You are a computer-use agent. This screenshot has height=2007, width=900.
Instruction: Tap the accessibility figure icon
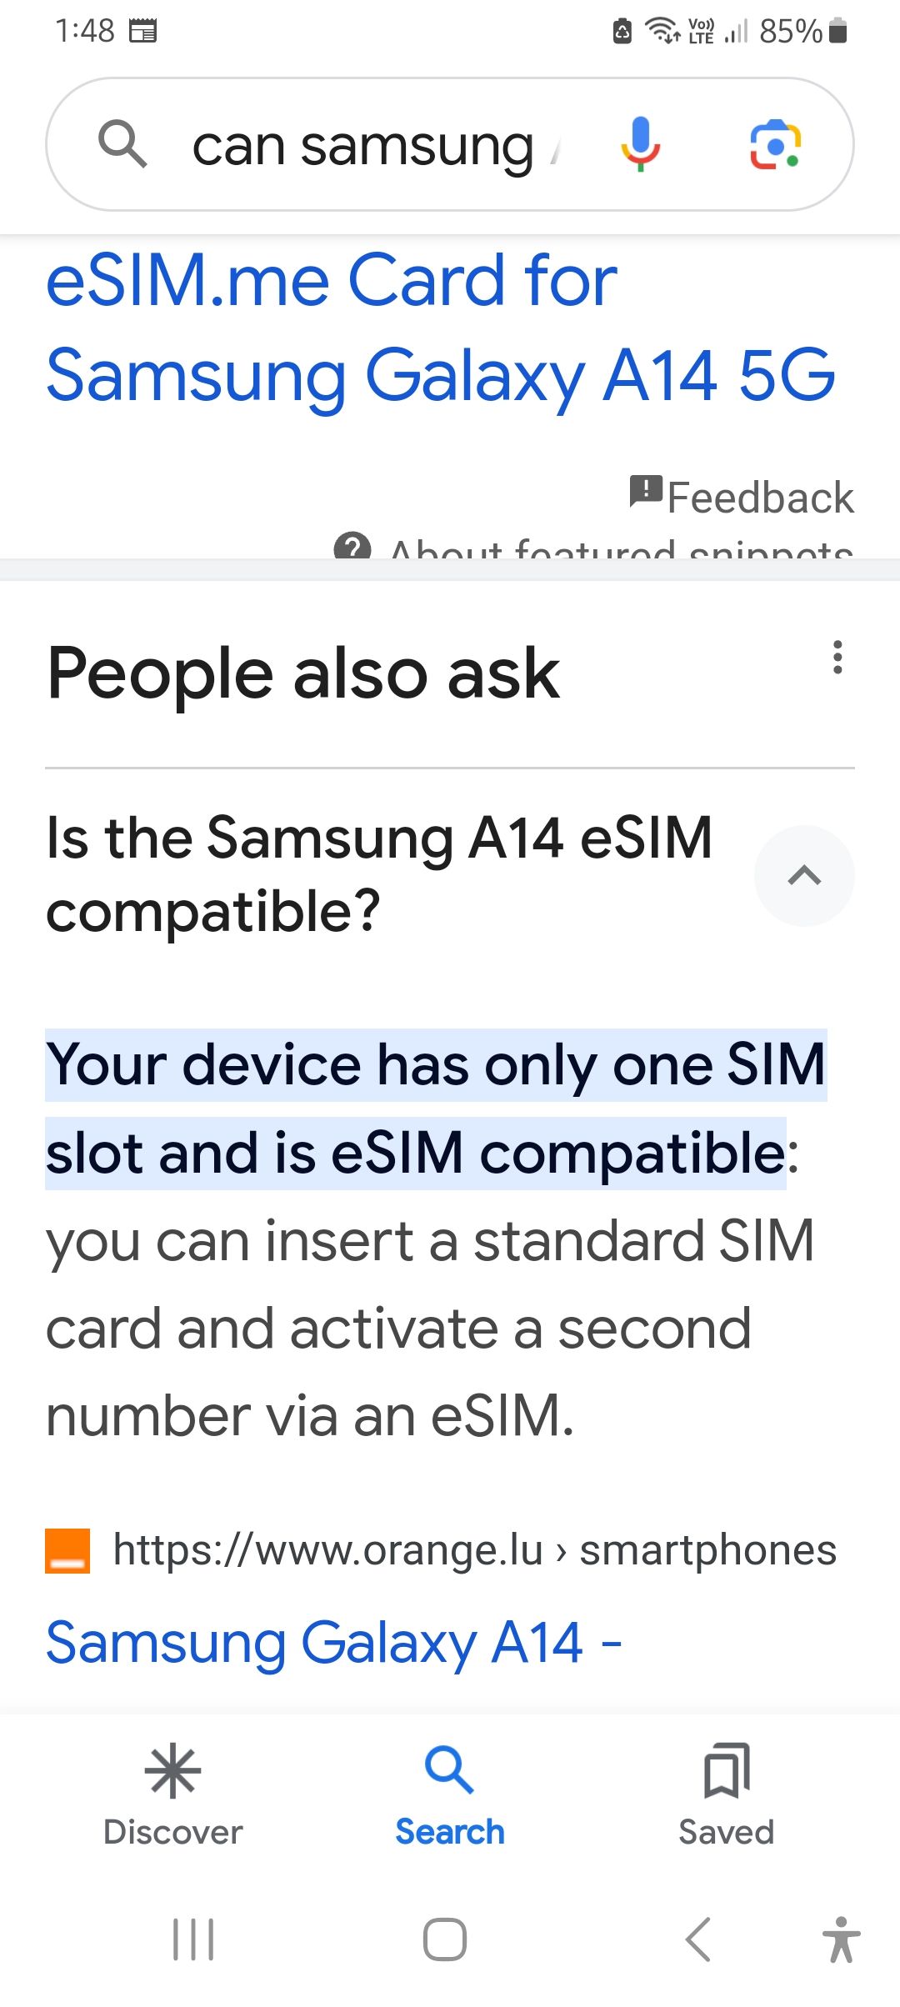pos(841,1939)
